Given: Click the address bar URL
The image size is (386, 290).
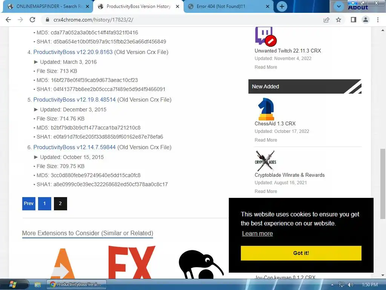Looking at the screenshot, I should 93,20.
